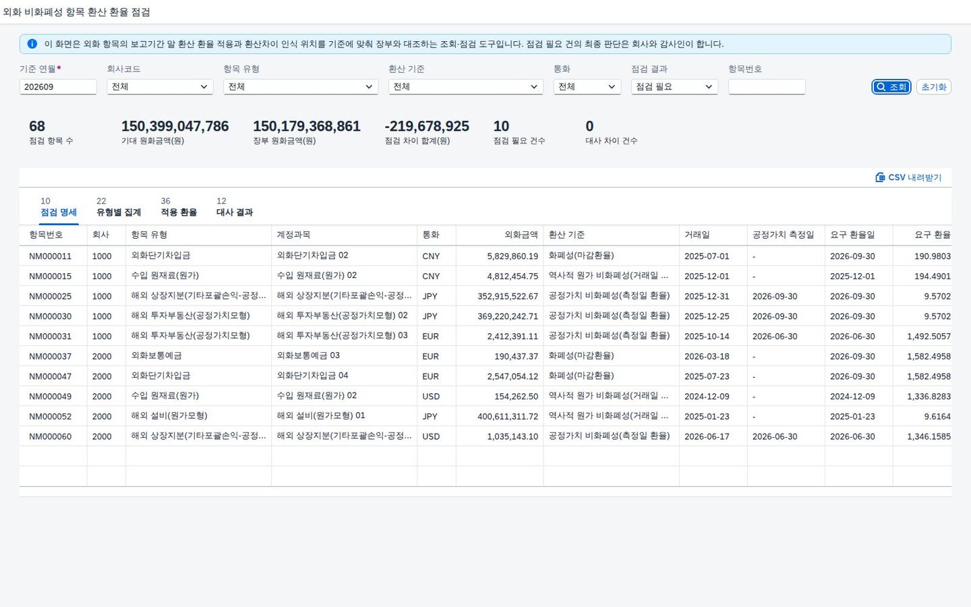Click the 항목번호 filter input field
This screenshot has width=971, height=607.
coord(767,86)
